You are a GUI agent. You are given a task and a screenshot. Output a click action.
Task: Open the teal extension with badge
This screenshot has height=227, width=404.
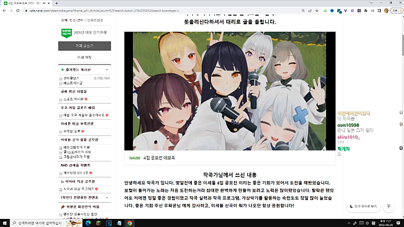tap(339, 11)
